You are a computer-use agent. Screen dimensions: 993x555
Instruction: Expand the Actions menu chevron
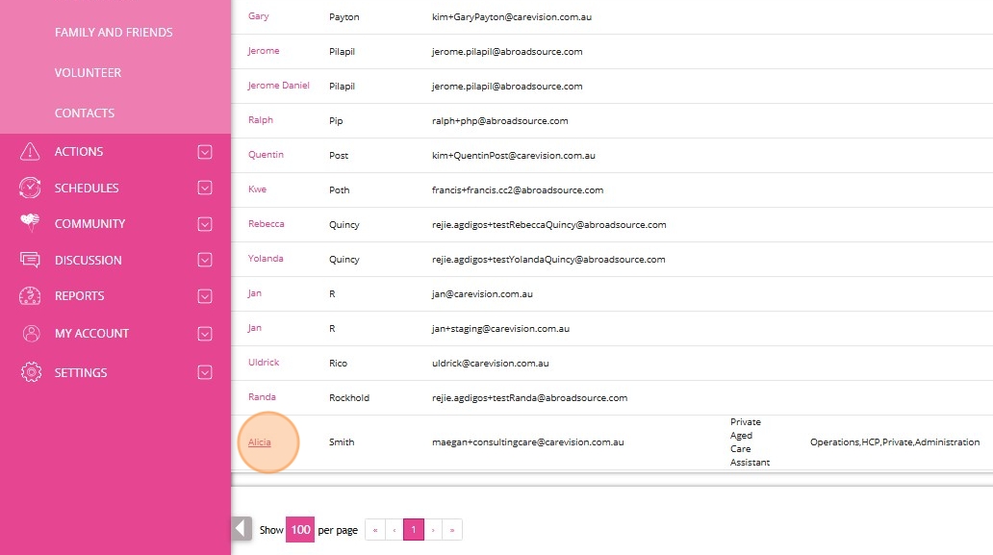[x=205, y=152]
